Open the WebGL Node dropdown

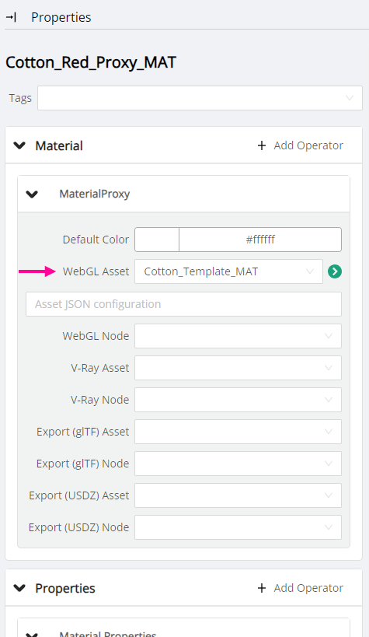(x=238, y=336)
